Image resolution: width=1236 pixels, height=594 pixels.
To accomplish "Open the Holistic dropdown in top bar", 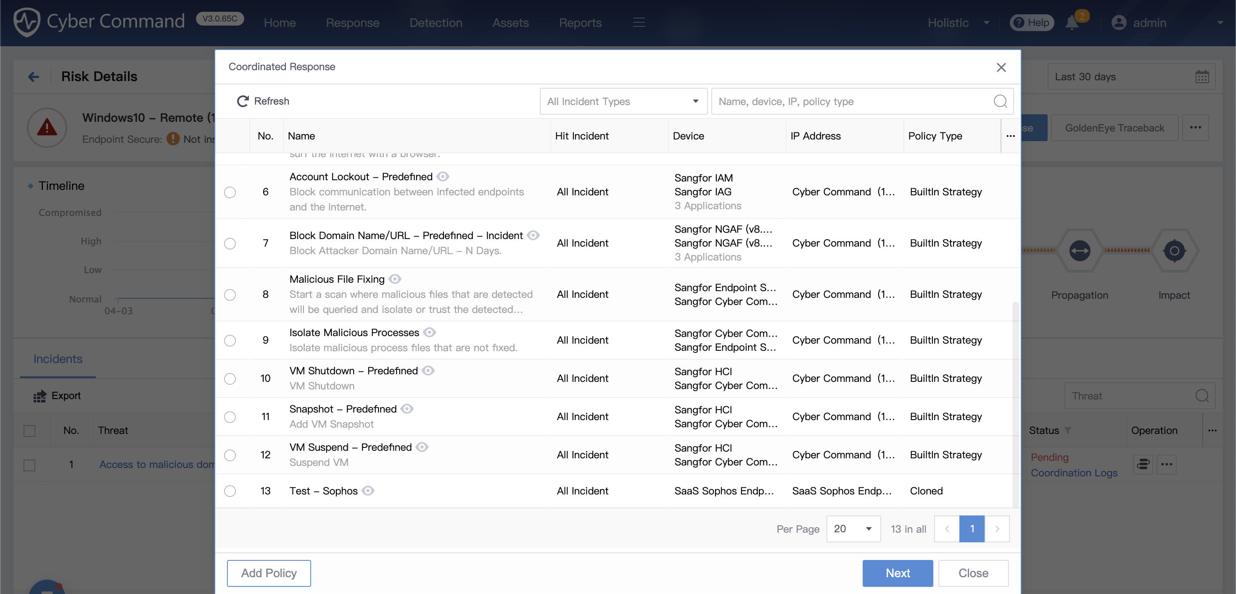I will click(x=958, y=23).
